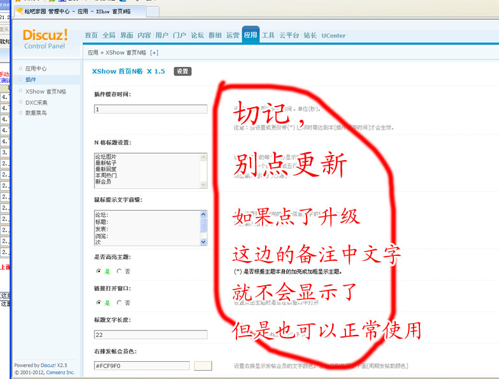
Task: Open DXC采集 in the sidebar
Action: click(x=36, y=103)
